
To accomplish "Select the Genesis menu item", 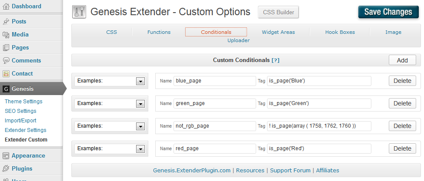I will tap(31, 89).
